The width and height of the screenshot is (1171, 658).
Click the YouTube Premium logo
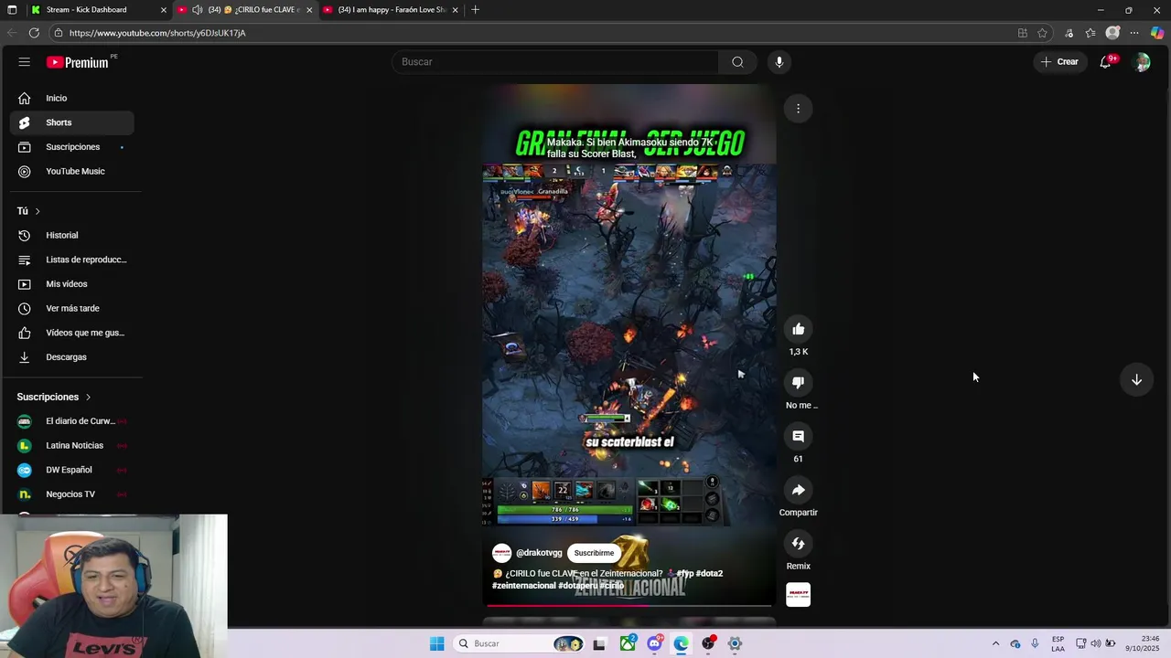[x=78, y=62]
